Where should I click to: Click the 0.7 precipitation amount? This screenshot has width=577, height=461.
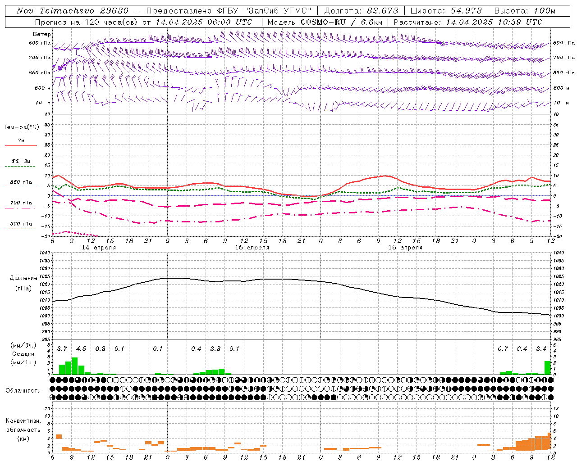point(503,348)
